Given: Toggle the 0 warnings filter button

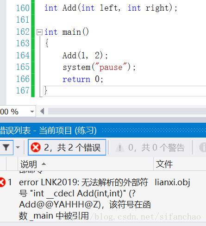Looking at the screenshot, I should (150, 147).
